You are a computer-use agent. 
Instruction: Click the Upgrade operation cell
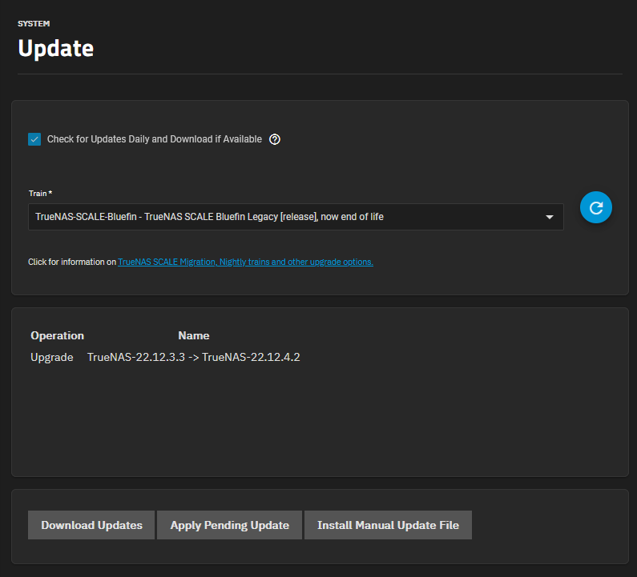[x=52, y=358]
